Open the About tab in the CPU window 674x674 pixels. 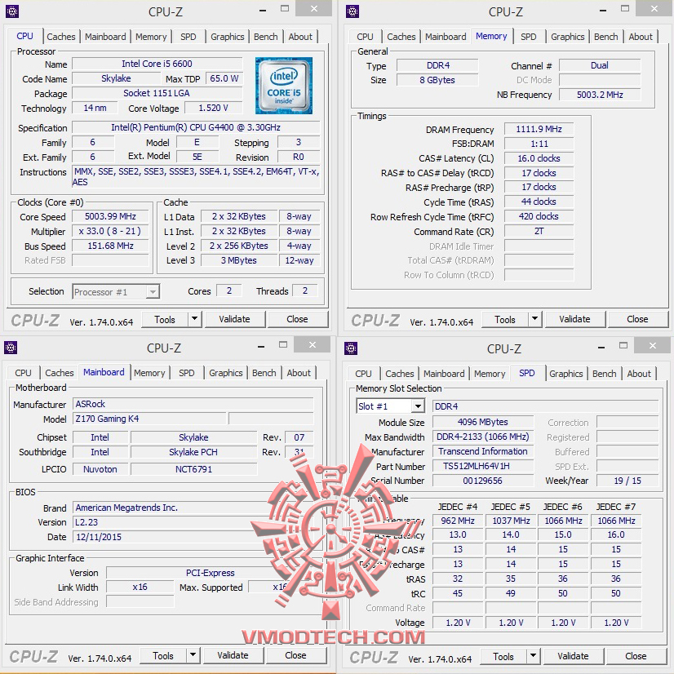click(x=300, y=37)
